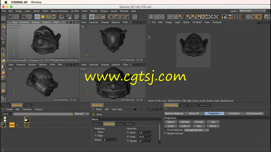Select the Scale tool in the top toolbar
Screen dimensions: 271x152
pos(43,17)
